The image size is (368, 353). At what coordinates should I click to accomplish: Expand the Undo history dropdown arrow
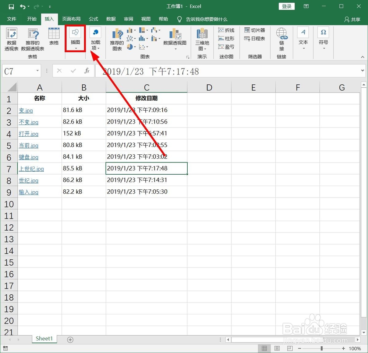(28, 7)
